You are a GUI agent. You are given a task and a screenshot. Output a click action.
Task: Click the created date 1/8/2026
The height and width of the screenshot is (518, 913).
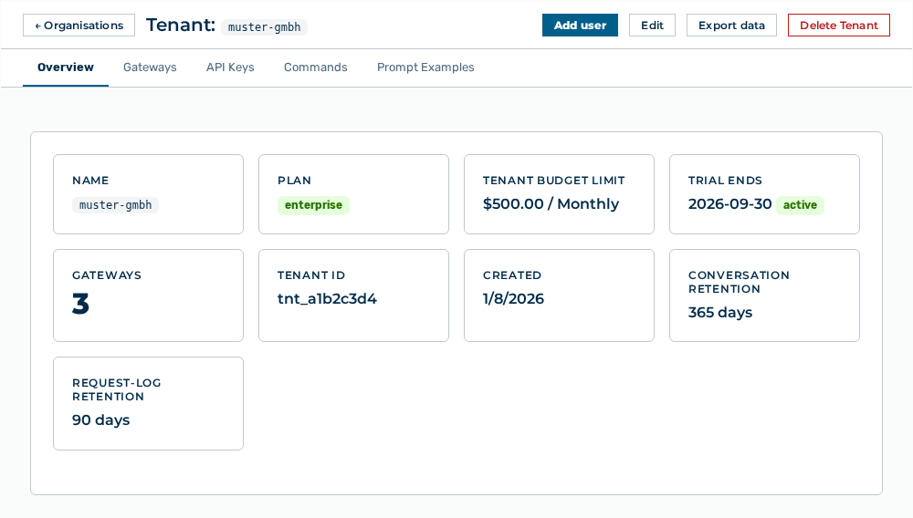point(513,299)
